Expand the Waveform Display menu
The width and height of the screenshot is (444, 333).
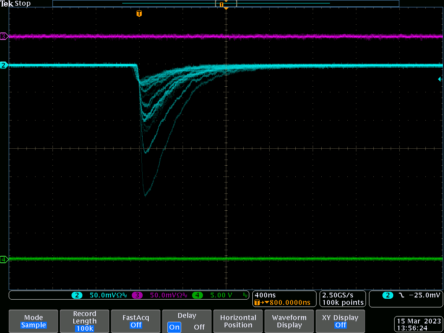pyautogui.click(x=289, y=321)
